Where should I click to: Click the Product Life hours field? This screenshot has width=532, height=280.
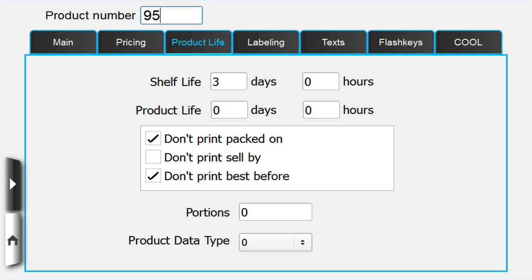pos(321,110)
